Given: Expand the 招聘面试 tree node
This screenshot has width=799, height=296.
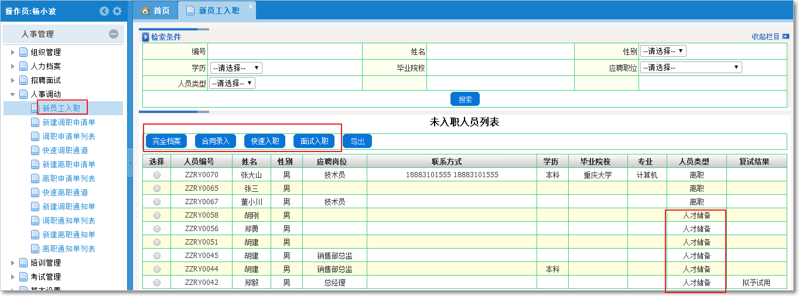Looking at the screenshot, I should pos(13,80).
